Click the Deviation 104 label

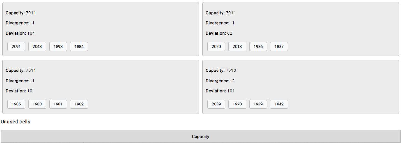(20, 33)
